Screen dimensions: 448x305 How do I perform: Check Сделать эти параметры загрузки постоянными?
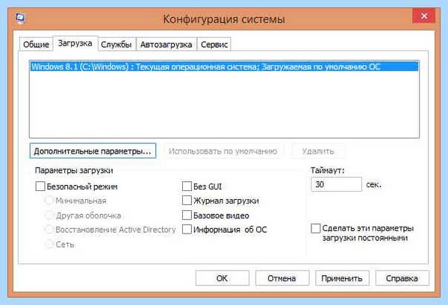click(x=316, y=228)
